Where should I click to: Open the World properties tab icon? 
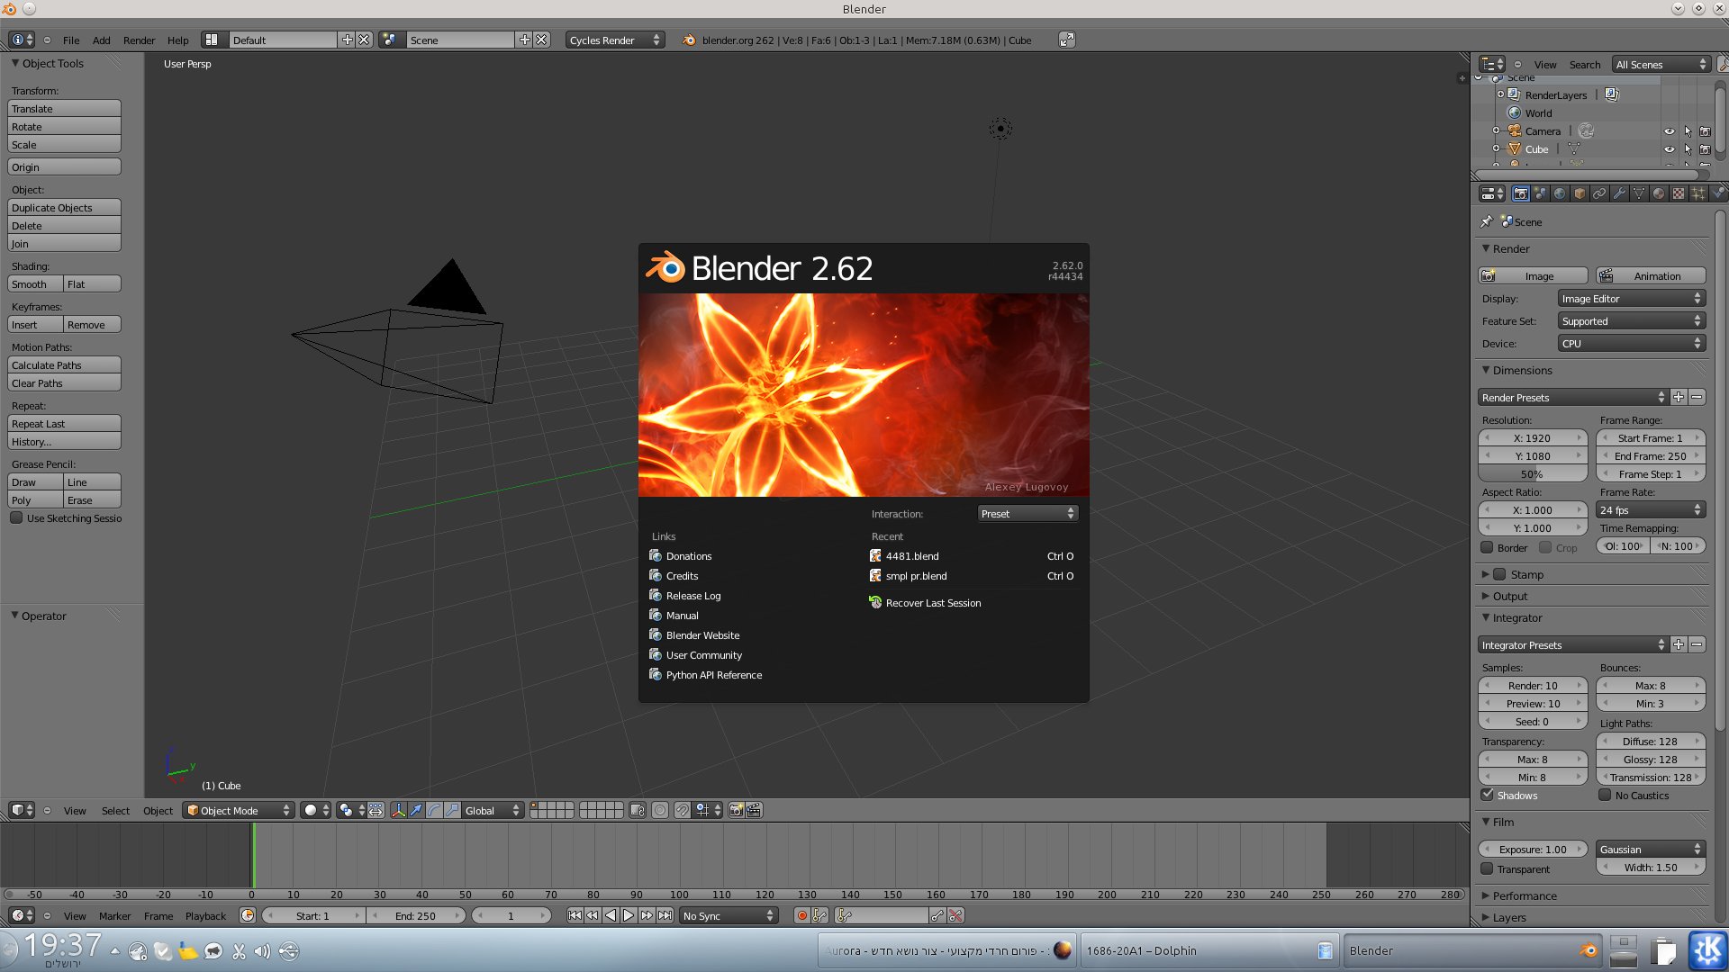(1560, 193)
